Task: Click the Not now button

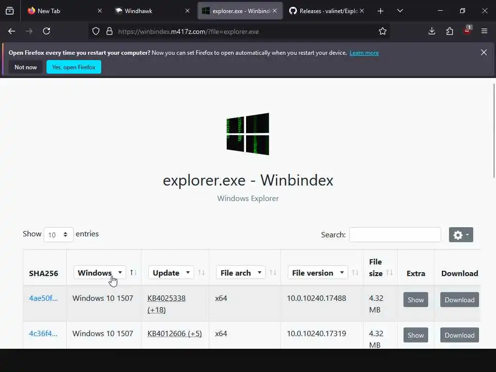Action: tap(26, 67)
